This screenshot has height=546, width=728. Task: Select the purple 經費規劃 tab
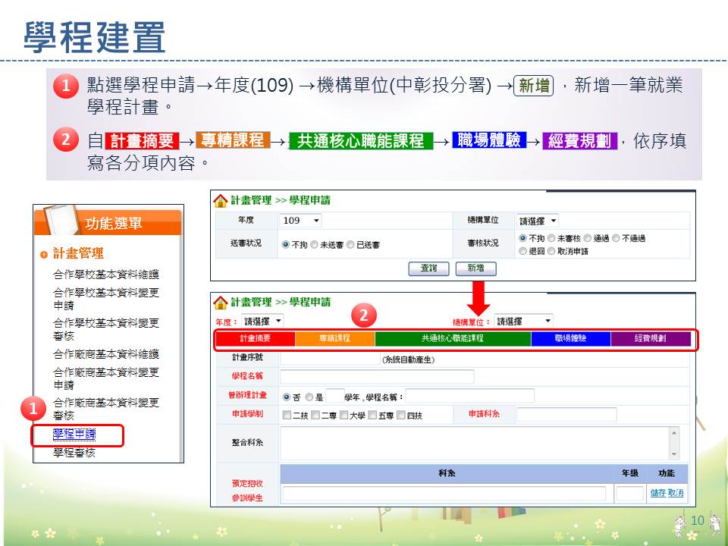pos(651,339)
